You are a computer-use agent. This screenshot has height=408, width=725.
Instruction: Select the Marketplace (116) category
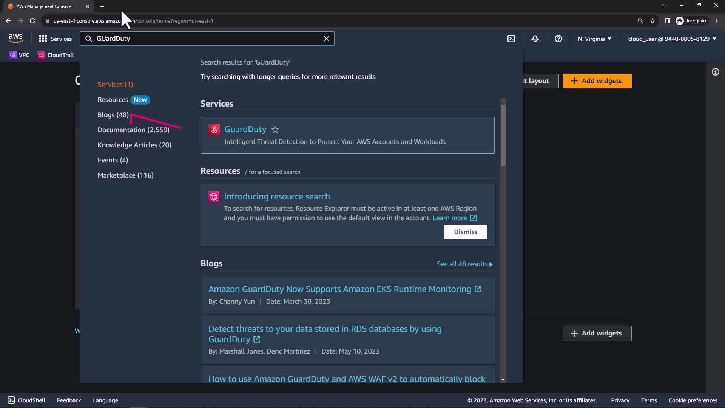(125, 175)
